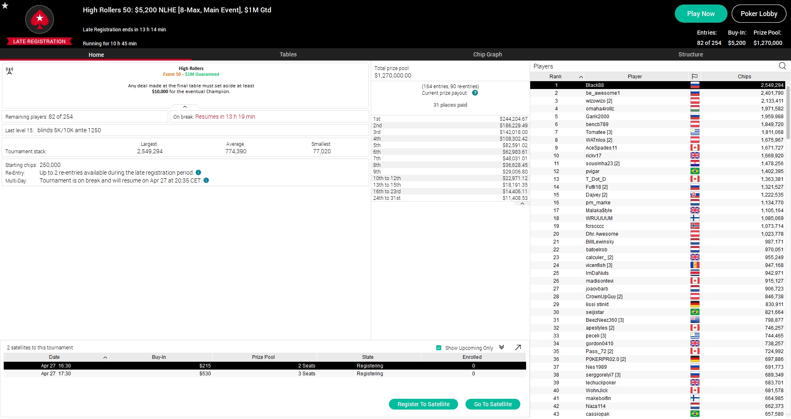Expand the satellites filter chevron
This screenshot has width=791, height=419.
(x=501, y=347)
